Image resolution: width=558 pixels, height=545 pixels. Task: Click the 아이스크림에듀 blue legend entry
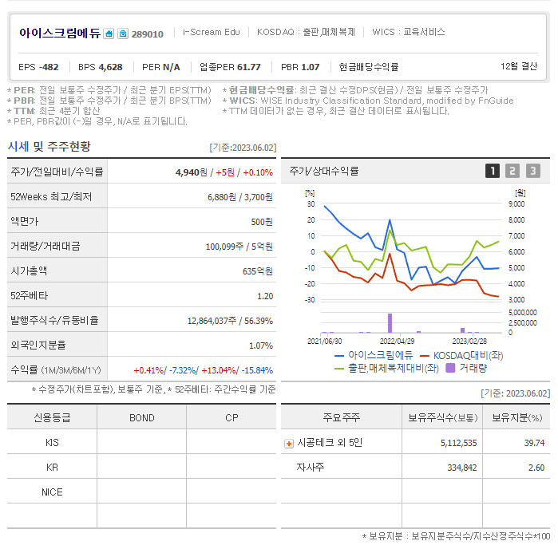pos(374,355)
